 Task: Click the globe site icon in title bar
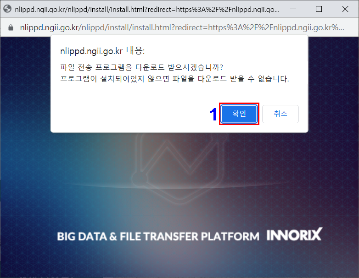pyautogui.click(x=7, y=9)
